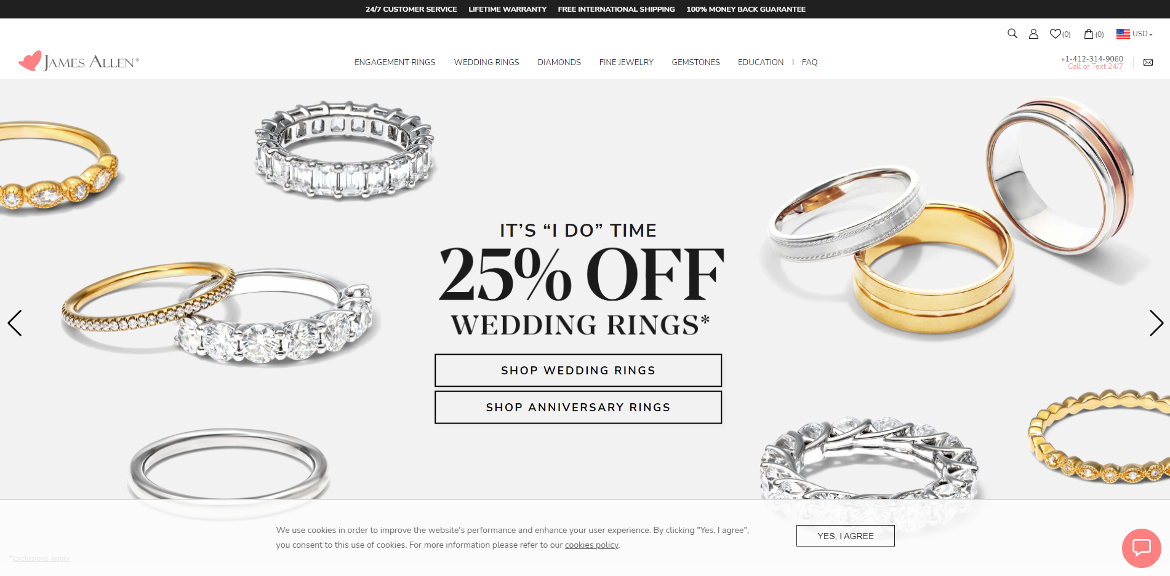1170x576 pixels.
Task: Open Gemstones menu item
Action: click(695, 62)
